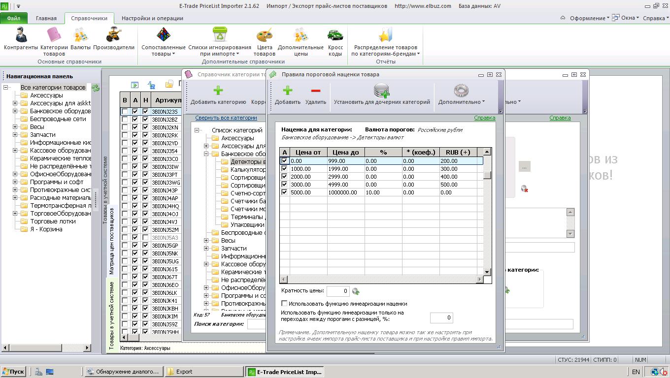Select Детекторы category in category list
670x378 pixels.
[248, 162]
